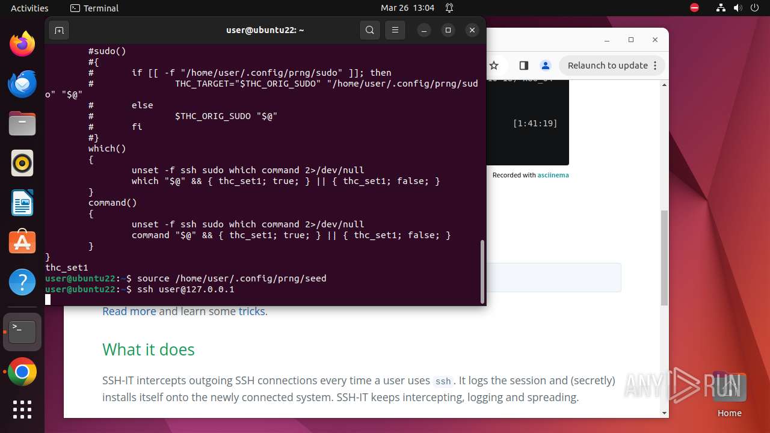Screen dimensions: 770x433
Task: Open the asciinema link
Action: coord(553,175)
